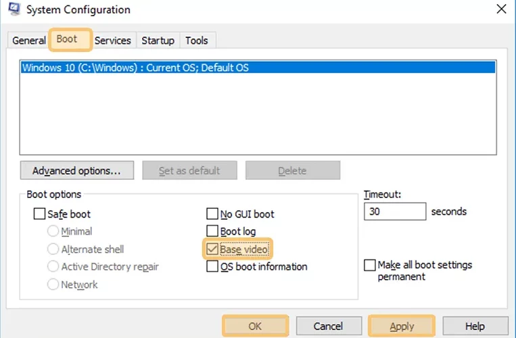516x338 pixels.
Task: Enable the Safe boot checkbox
Action: [x=39, y=214]
